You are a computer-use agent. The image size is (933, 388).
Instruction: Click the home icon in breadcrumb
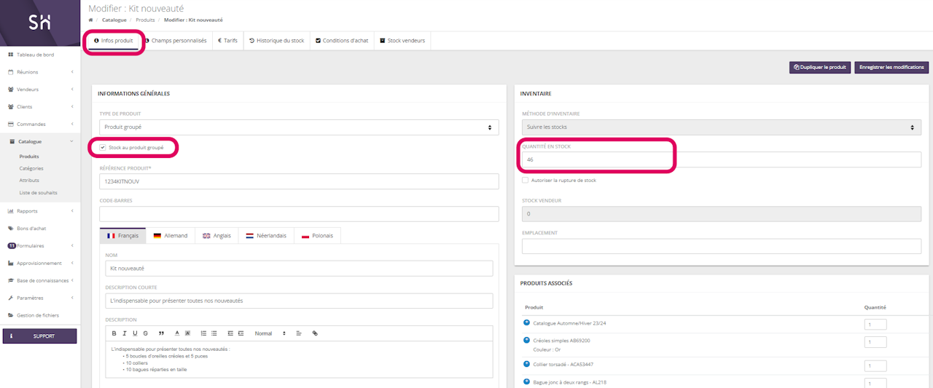90,20
